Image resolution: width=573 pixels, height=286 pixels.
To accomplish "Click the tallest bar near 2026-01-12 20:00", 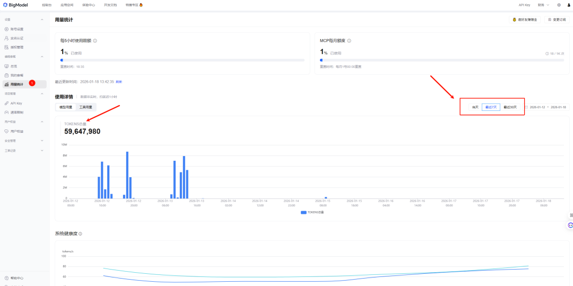I will point(127,175).
